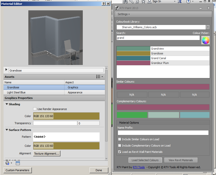Click the Name Prefix input field
This screenshot has height=175, width=216.
(x=163, y=132)
